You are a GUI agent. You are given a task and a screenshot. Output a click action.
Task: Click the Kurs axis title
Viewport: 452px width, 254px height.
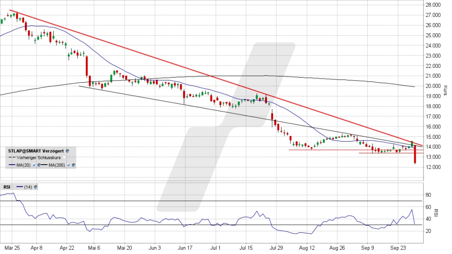pos(445,90)
